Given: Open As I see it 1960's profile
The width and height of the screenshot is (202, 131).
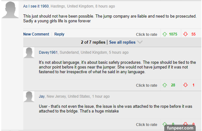Looking at the screenshot, I should [36, 6].
